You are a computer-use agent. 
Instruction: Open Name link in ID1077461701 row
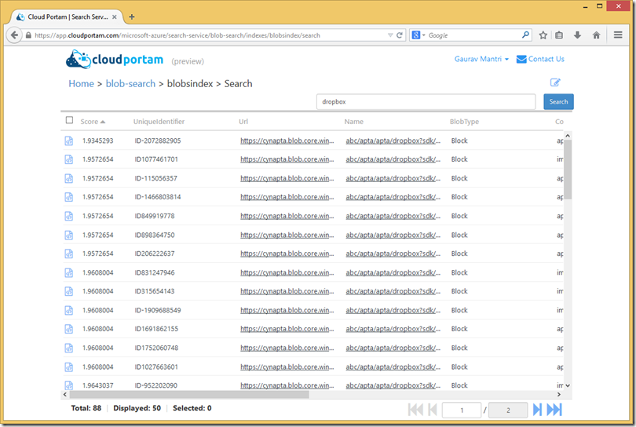pyautogui.click(x=393, y=159)
